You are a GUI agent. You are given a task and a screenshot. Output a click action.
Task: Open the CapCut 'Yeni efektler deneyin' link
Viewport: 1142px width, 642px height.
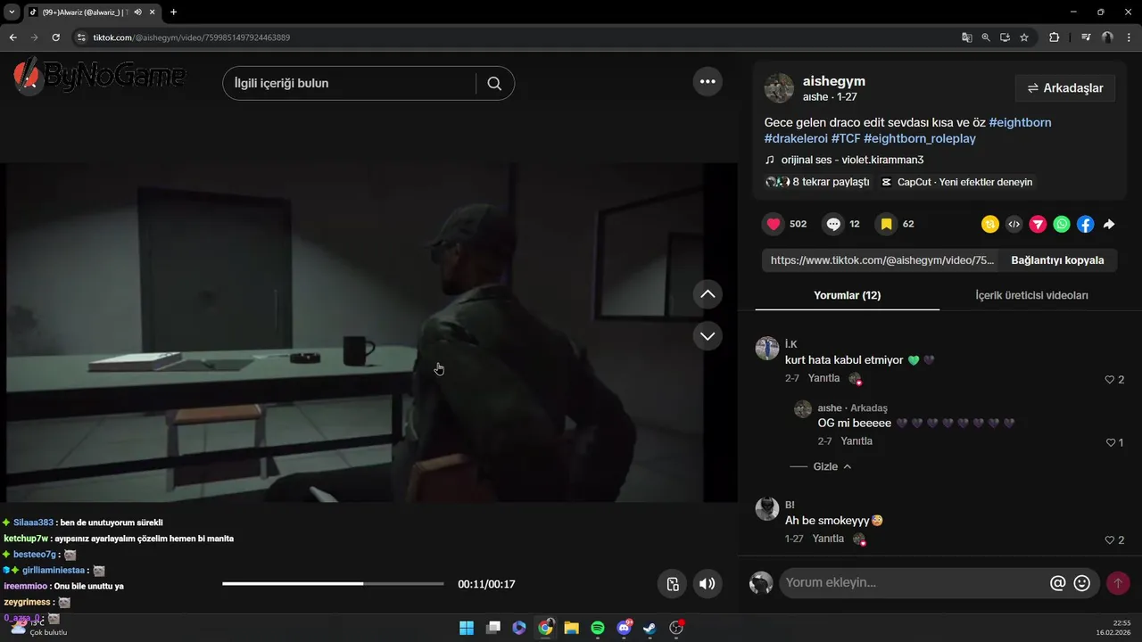pyautogui.click(x=957, y=182)
